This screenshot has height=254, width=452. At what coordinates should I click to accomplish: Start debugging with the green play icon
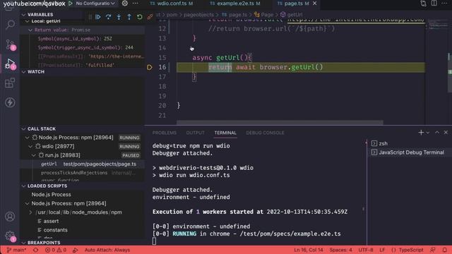tap(71, 4)
